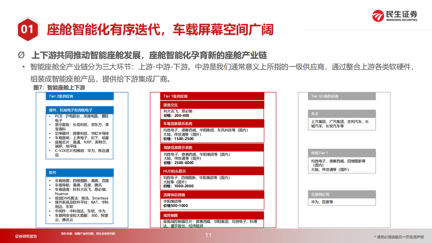Click the Minsheng Securities logo
The height and width of the screenshot is (243, 432).
(x=395, y=16)
